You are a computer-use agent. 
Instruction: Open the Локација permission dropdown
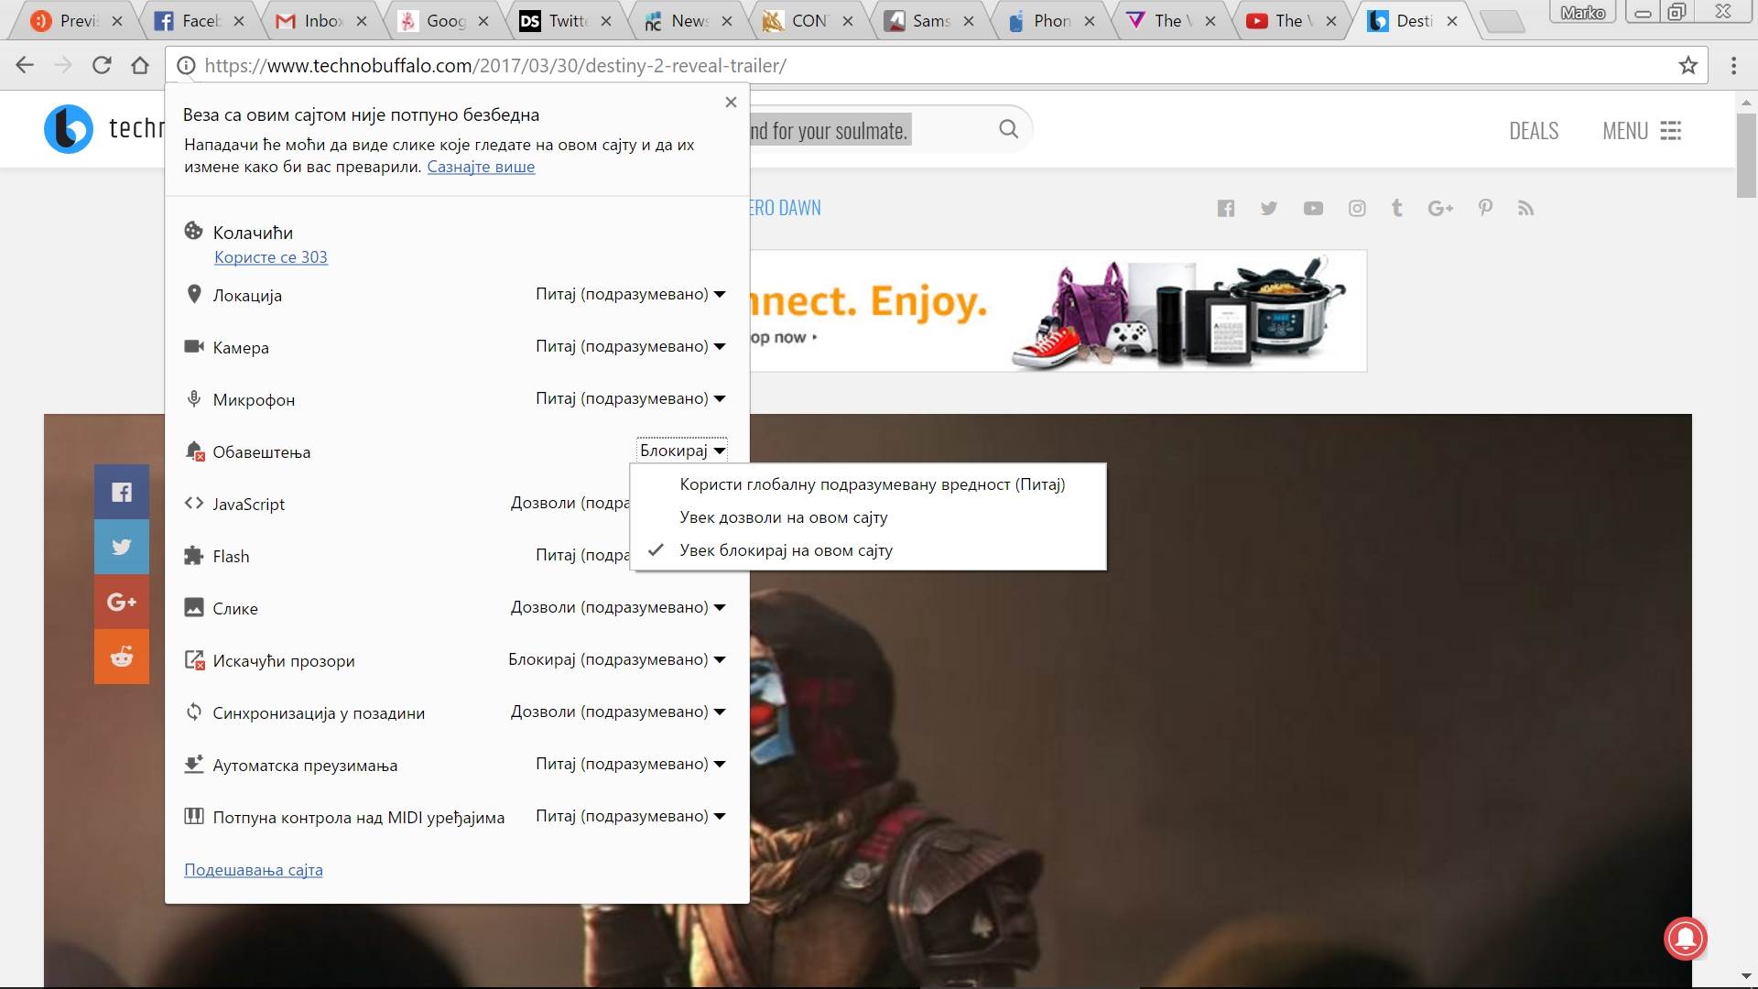pyautogui.click(x=630, y=295)
